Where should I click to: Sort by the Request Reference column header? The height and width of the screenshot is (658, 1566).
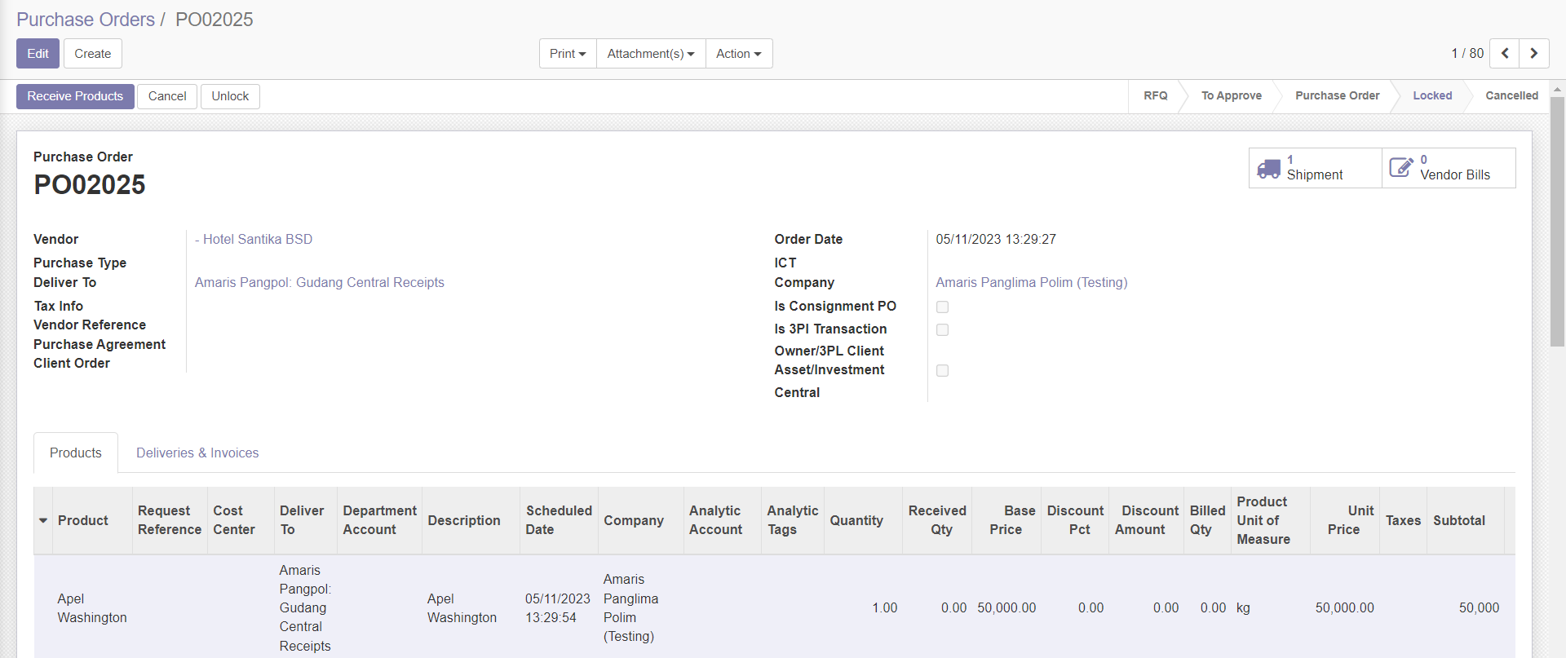pyautogui.click(x=170, y=520)
